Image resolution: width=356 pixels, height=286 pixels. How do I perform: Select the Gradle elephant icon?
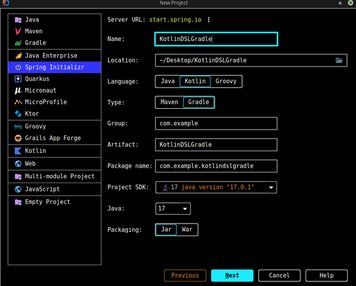[18, 43]
